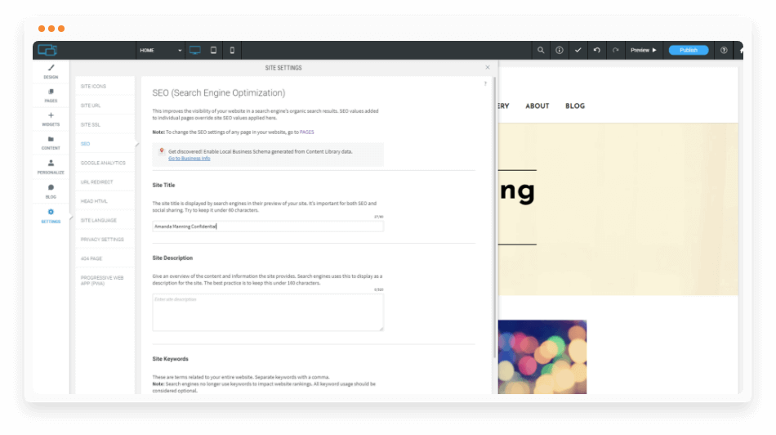
Task: Expand the HOME page dropdown
Action: click(161, 50)
